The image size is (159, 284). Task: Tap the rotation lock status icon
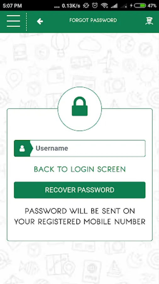86,6
